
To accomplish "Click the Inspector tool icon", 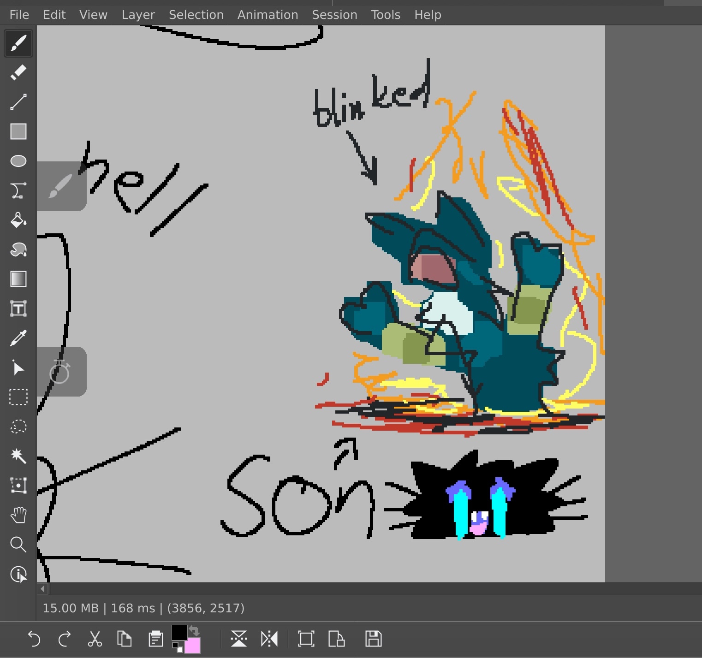I will [x=18, y=574].
